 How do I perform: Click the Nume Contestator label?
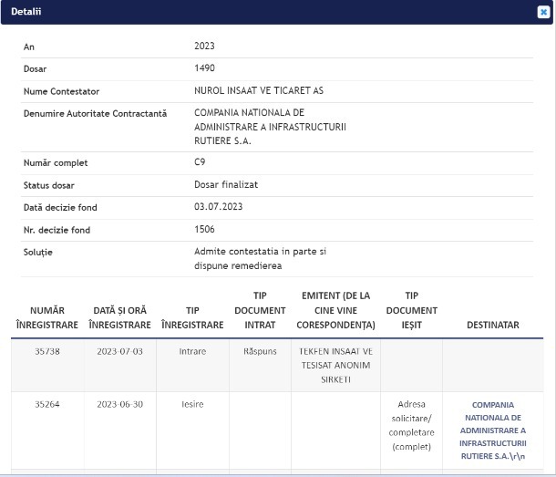pyautogui.click(x=61, y=91)
